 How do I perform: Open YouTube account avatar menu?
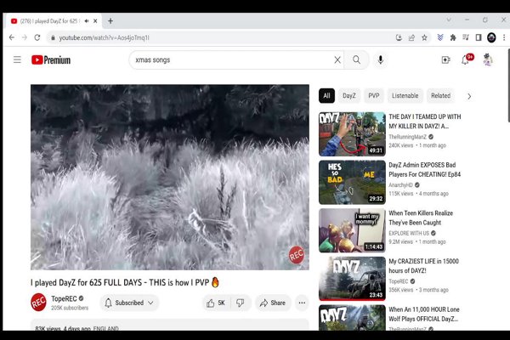[488, 59]
